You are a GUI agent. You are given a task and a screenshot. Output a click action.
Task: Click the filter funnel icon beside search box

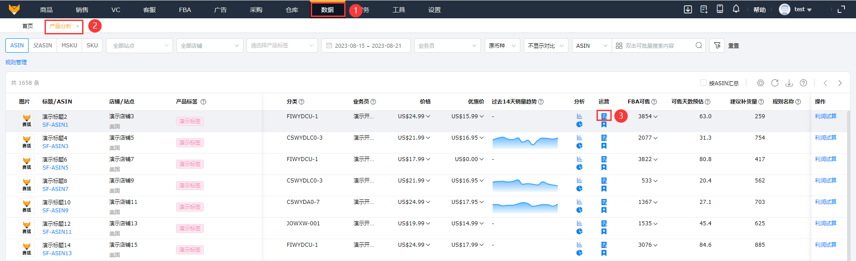[717, 46]
